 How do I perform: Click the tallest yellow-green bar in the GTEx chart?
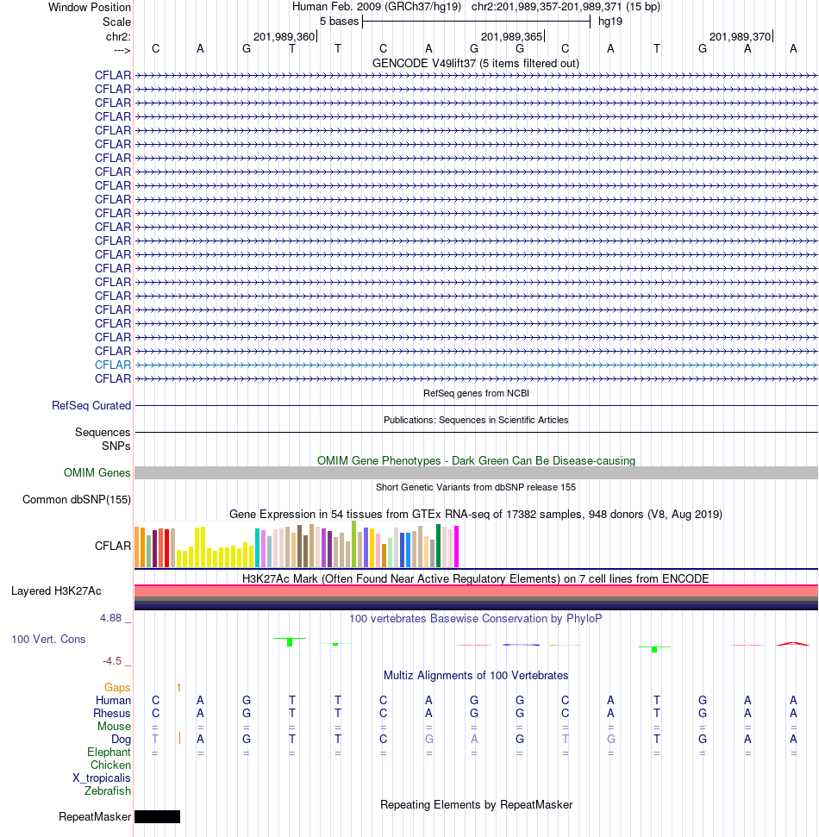pyautogui.click(x=354, y=543)
